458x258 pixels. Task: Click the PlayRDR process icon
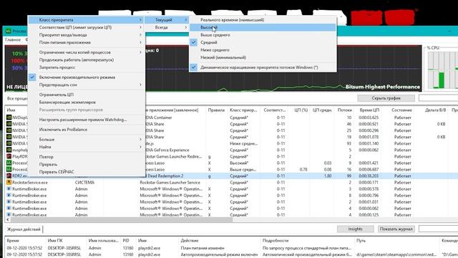pos(9,156)
